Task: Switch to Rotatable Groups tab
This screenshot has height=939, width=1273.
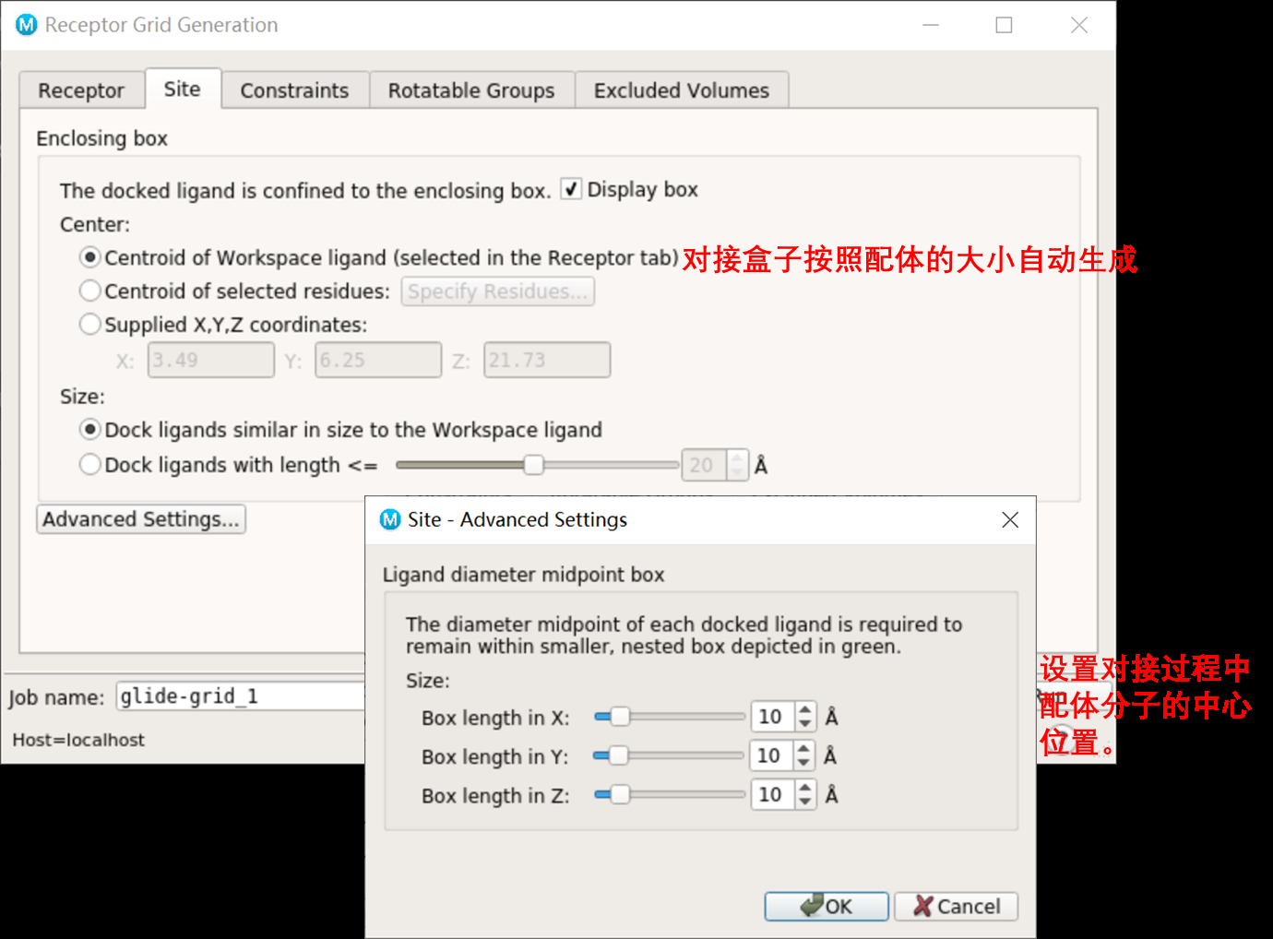Action: pos(471,90)
